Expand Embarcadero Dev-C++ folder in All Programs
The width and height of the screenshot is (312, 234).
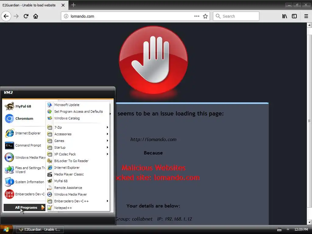(78, 201)
